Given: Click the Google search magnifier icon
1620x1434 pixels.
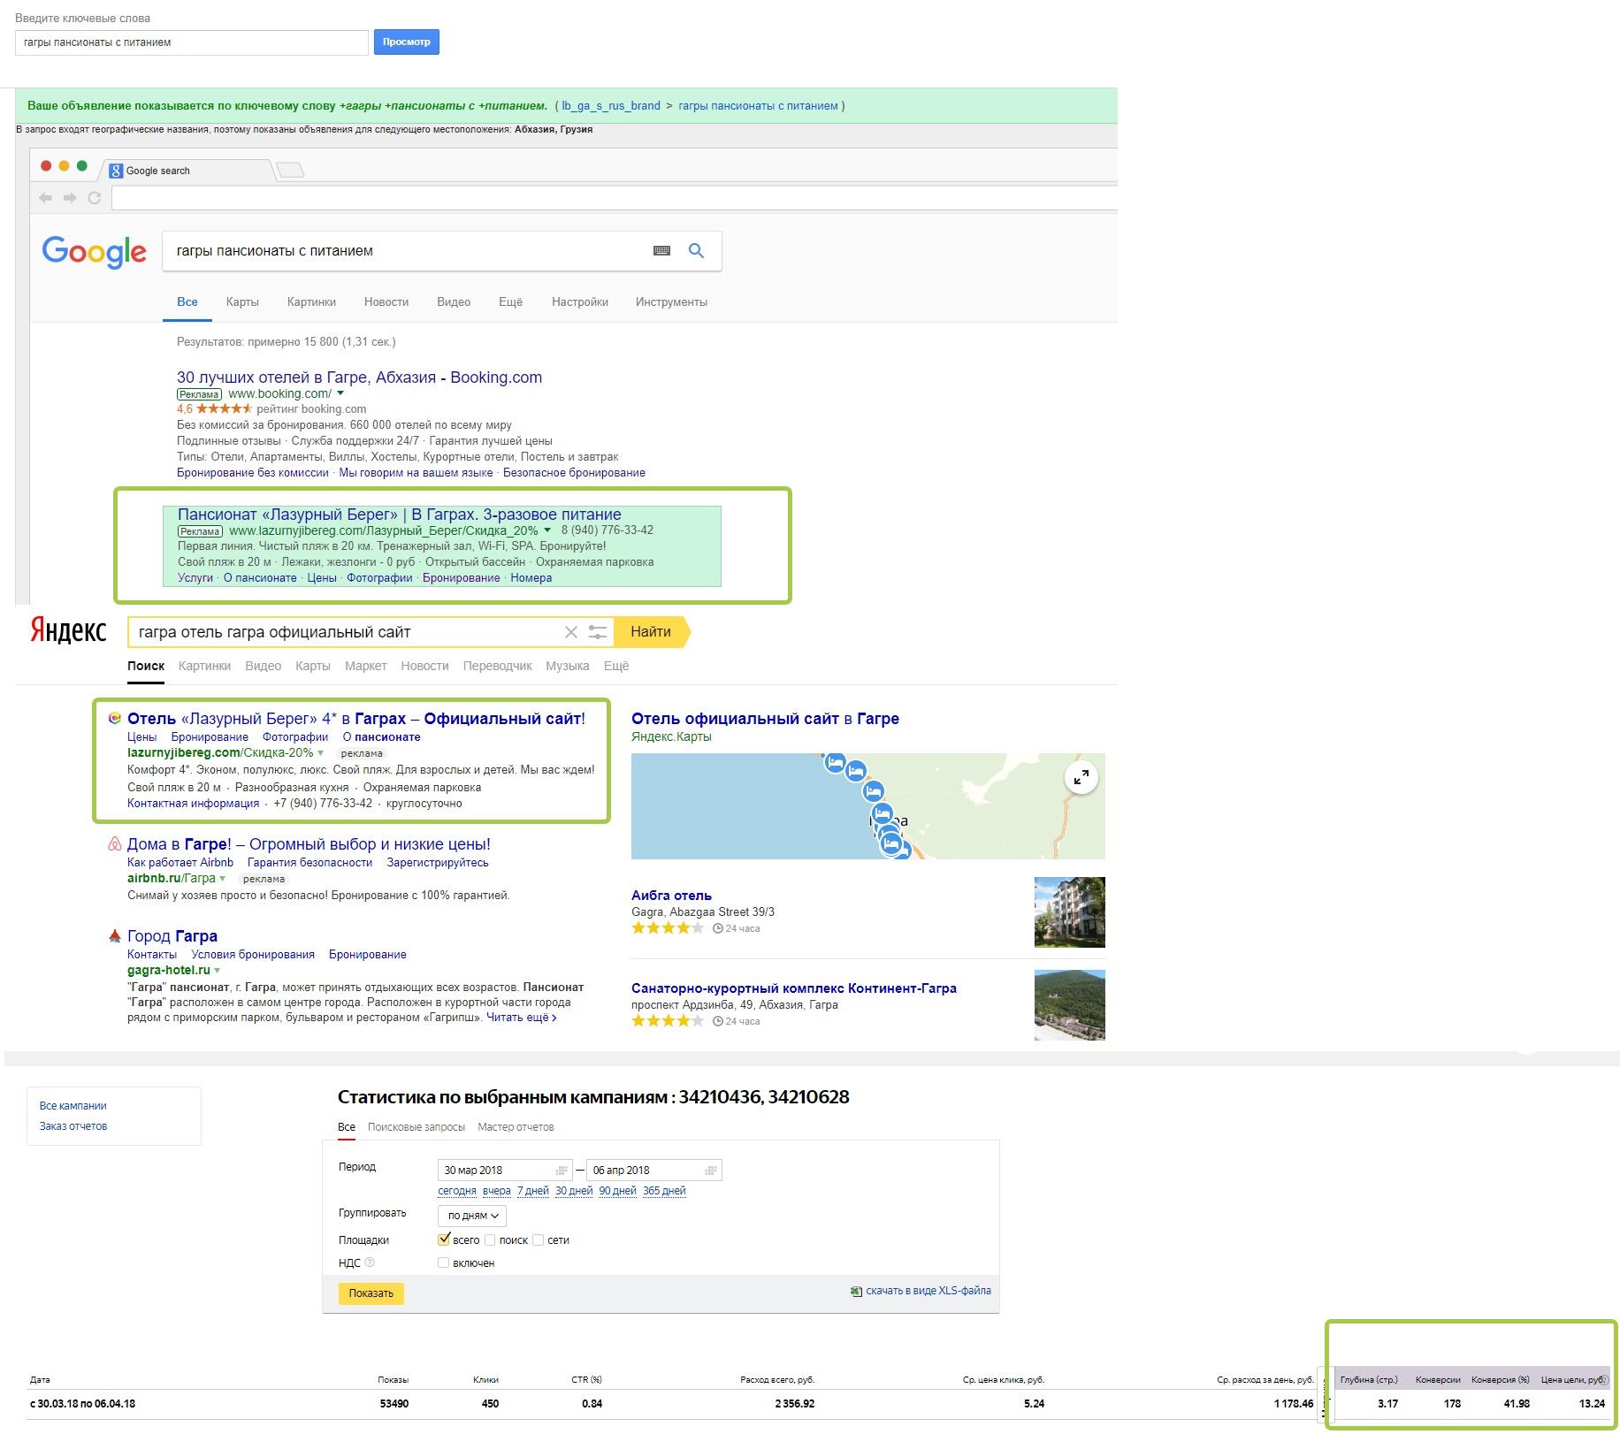Looking at the screenshot, I should (697, 251).
